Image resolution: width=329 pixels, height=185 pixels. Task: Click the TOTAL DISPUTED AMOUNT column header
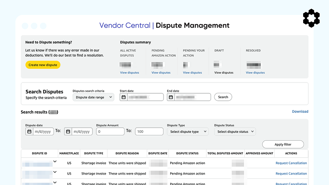[x=225, y=153]
